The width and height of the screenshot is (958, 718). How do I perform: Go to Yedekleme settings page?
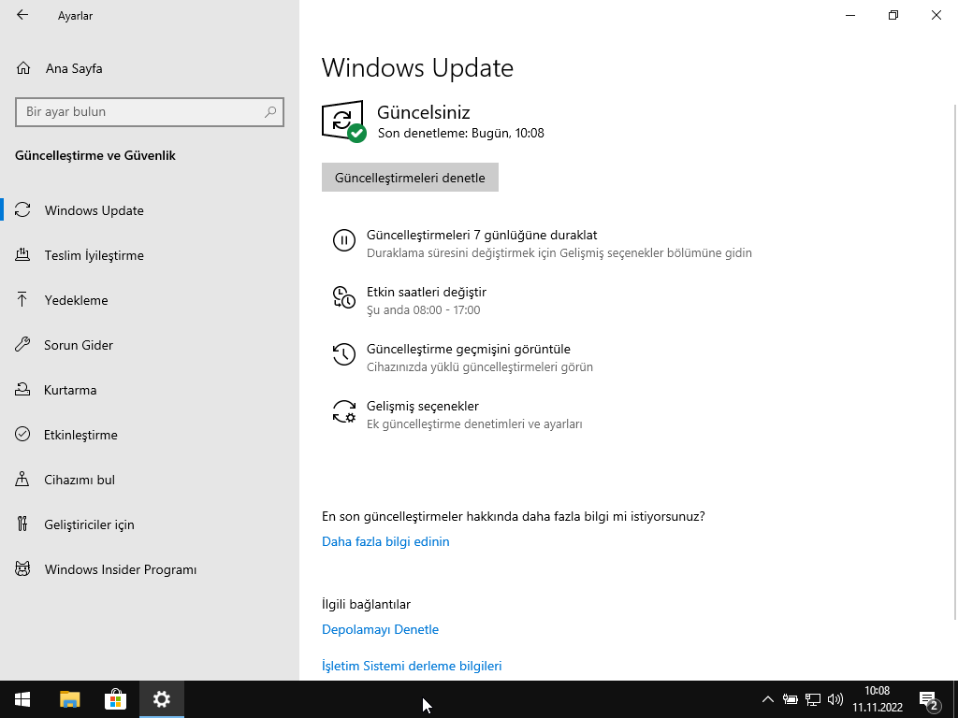150,300
